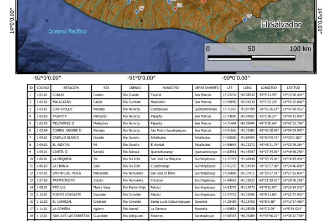
Task: Click the Coatán river cell
Action: [106, 95]
